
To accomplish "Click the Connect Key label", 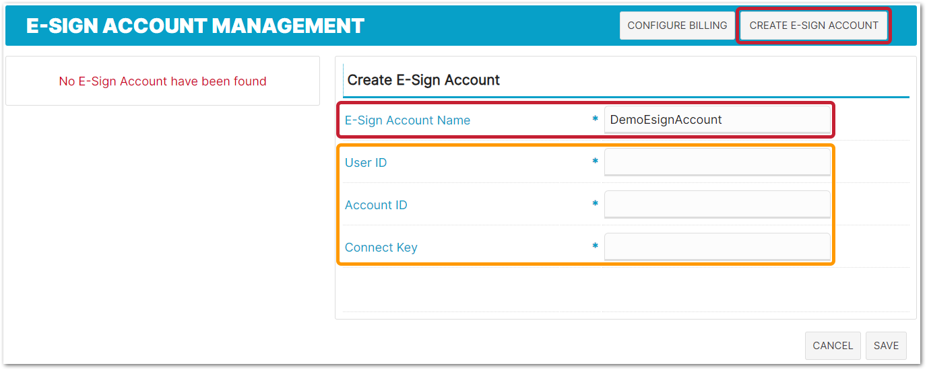I will [x=381, y=248].
